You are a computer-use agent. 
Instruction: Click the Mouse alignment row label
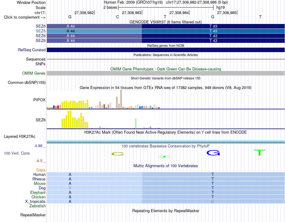[x=40, y=184]
